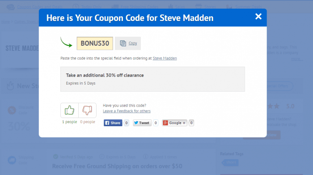Click Home in the breadcrumb trail
The image size is (313, 175).
[5, 22]
